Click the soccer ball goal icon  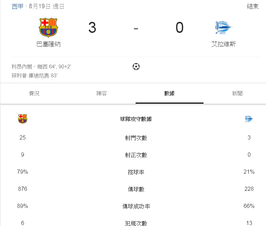(136, 66)
